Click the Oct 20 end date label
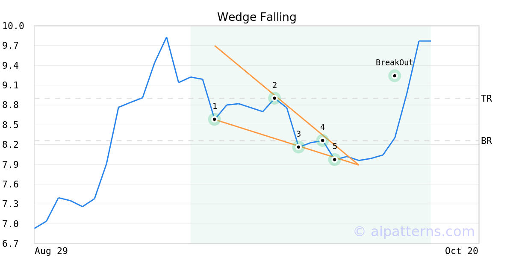 [461, 251]
